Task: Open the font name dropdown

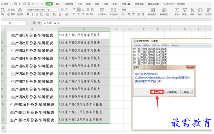Action: [36, 10]
